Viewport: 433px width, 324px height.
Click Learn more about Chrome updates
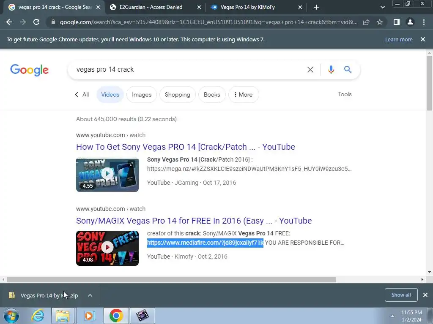pos(399,39)
